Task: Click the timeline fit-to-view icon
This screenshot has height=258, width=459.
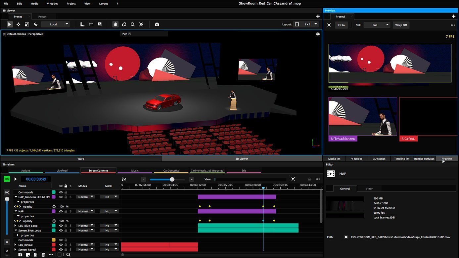Action: pos(293,179)
